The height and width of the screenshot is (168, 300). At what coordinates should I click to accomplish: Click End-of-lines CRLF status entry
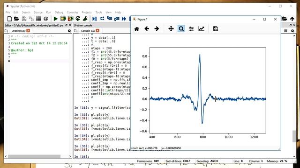[x=178, y=161]
